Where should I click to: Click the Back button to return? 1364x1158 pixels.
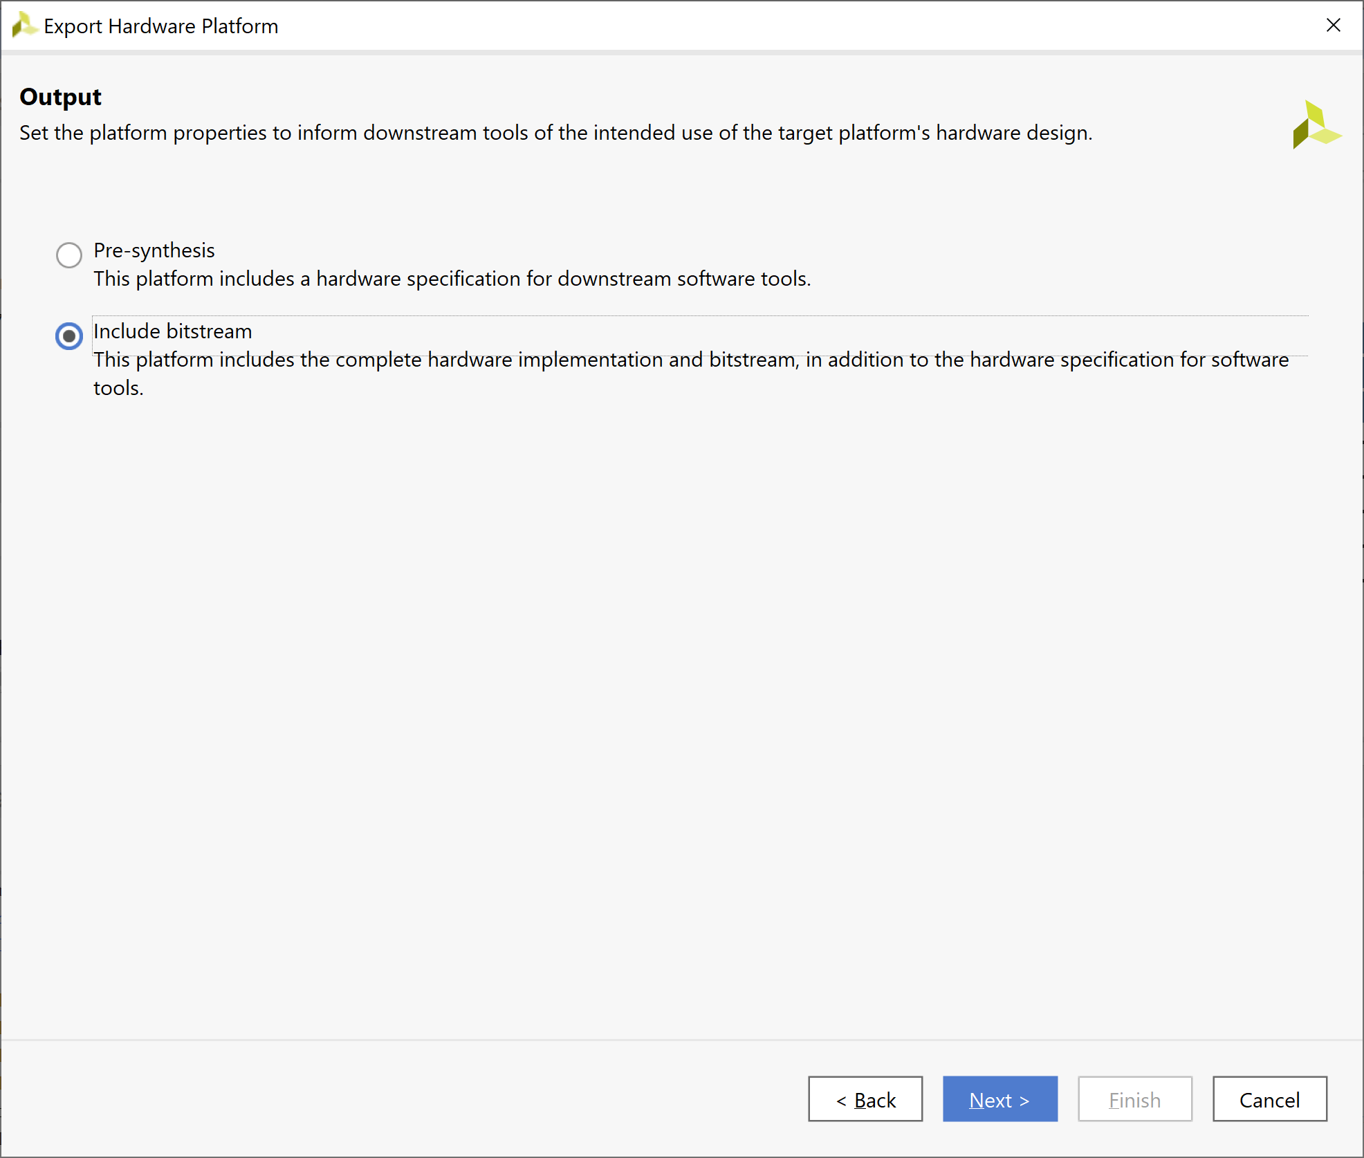pyautogui.click(x=865, y=1099)
